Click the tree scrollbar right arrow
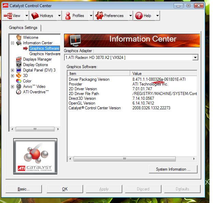Screen dimensions: 218x203 click(58, 129)
